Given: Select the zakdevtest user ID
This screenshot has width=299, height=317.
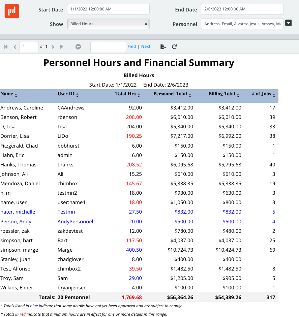Looking at the screenshot, I should (70, 231).
